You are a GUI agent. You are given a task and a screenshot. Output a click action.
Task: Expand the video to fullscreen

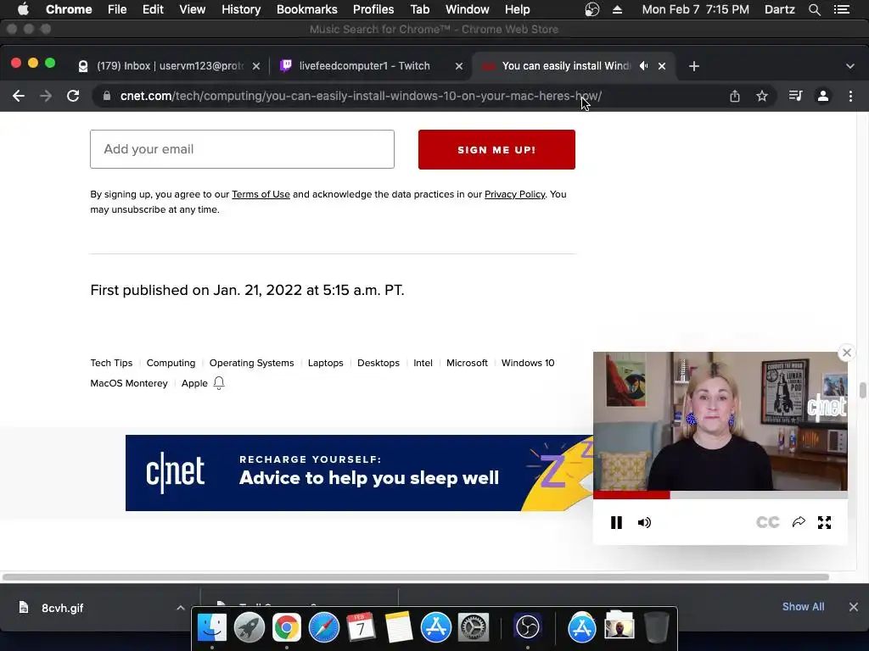824,522
